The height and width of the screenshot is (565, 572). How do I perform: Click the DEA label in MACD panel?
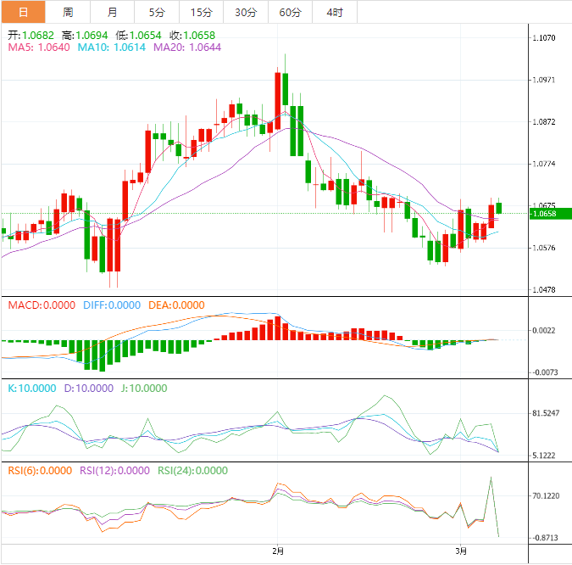[176, 305]
